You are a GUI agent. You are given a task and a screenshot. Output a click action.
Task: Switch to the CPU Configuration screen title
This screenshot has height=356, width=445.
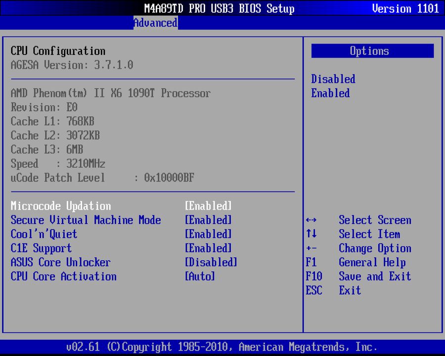click(x=57, y=51)
